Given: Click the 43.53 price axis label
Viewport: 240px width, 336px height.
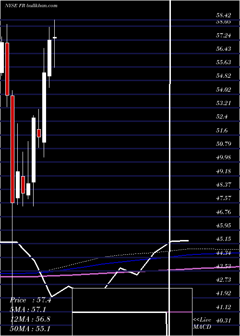Looking at the screenshot, I should tap(223, 266).
